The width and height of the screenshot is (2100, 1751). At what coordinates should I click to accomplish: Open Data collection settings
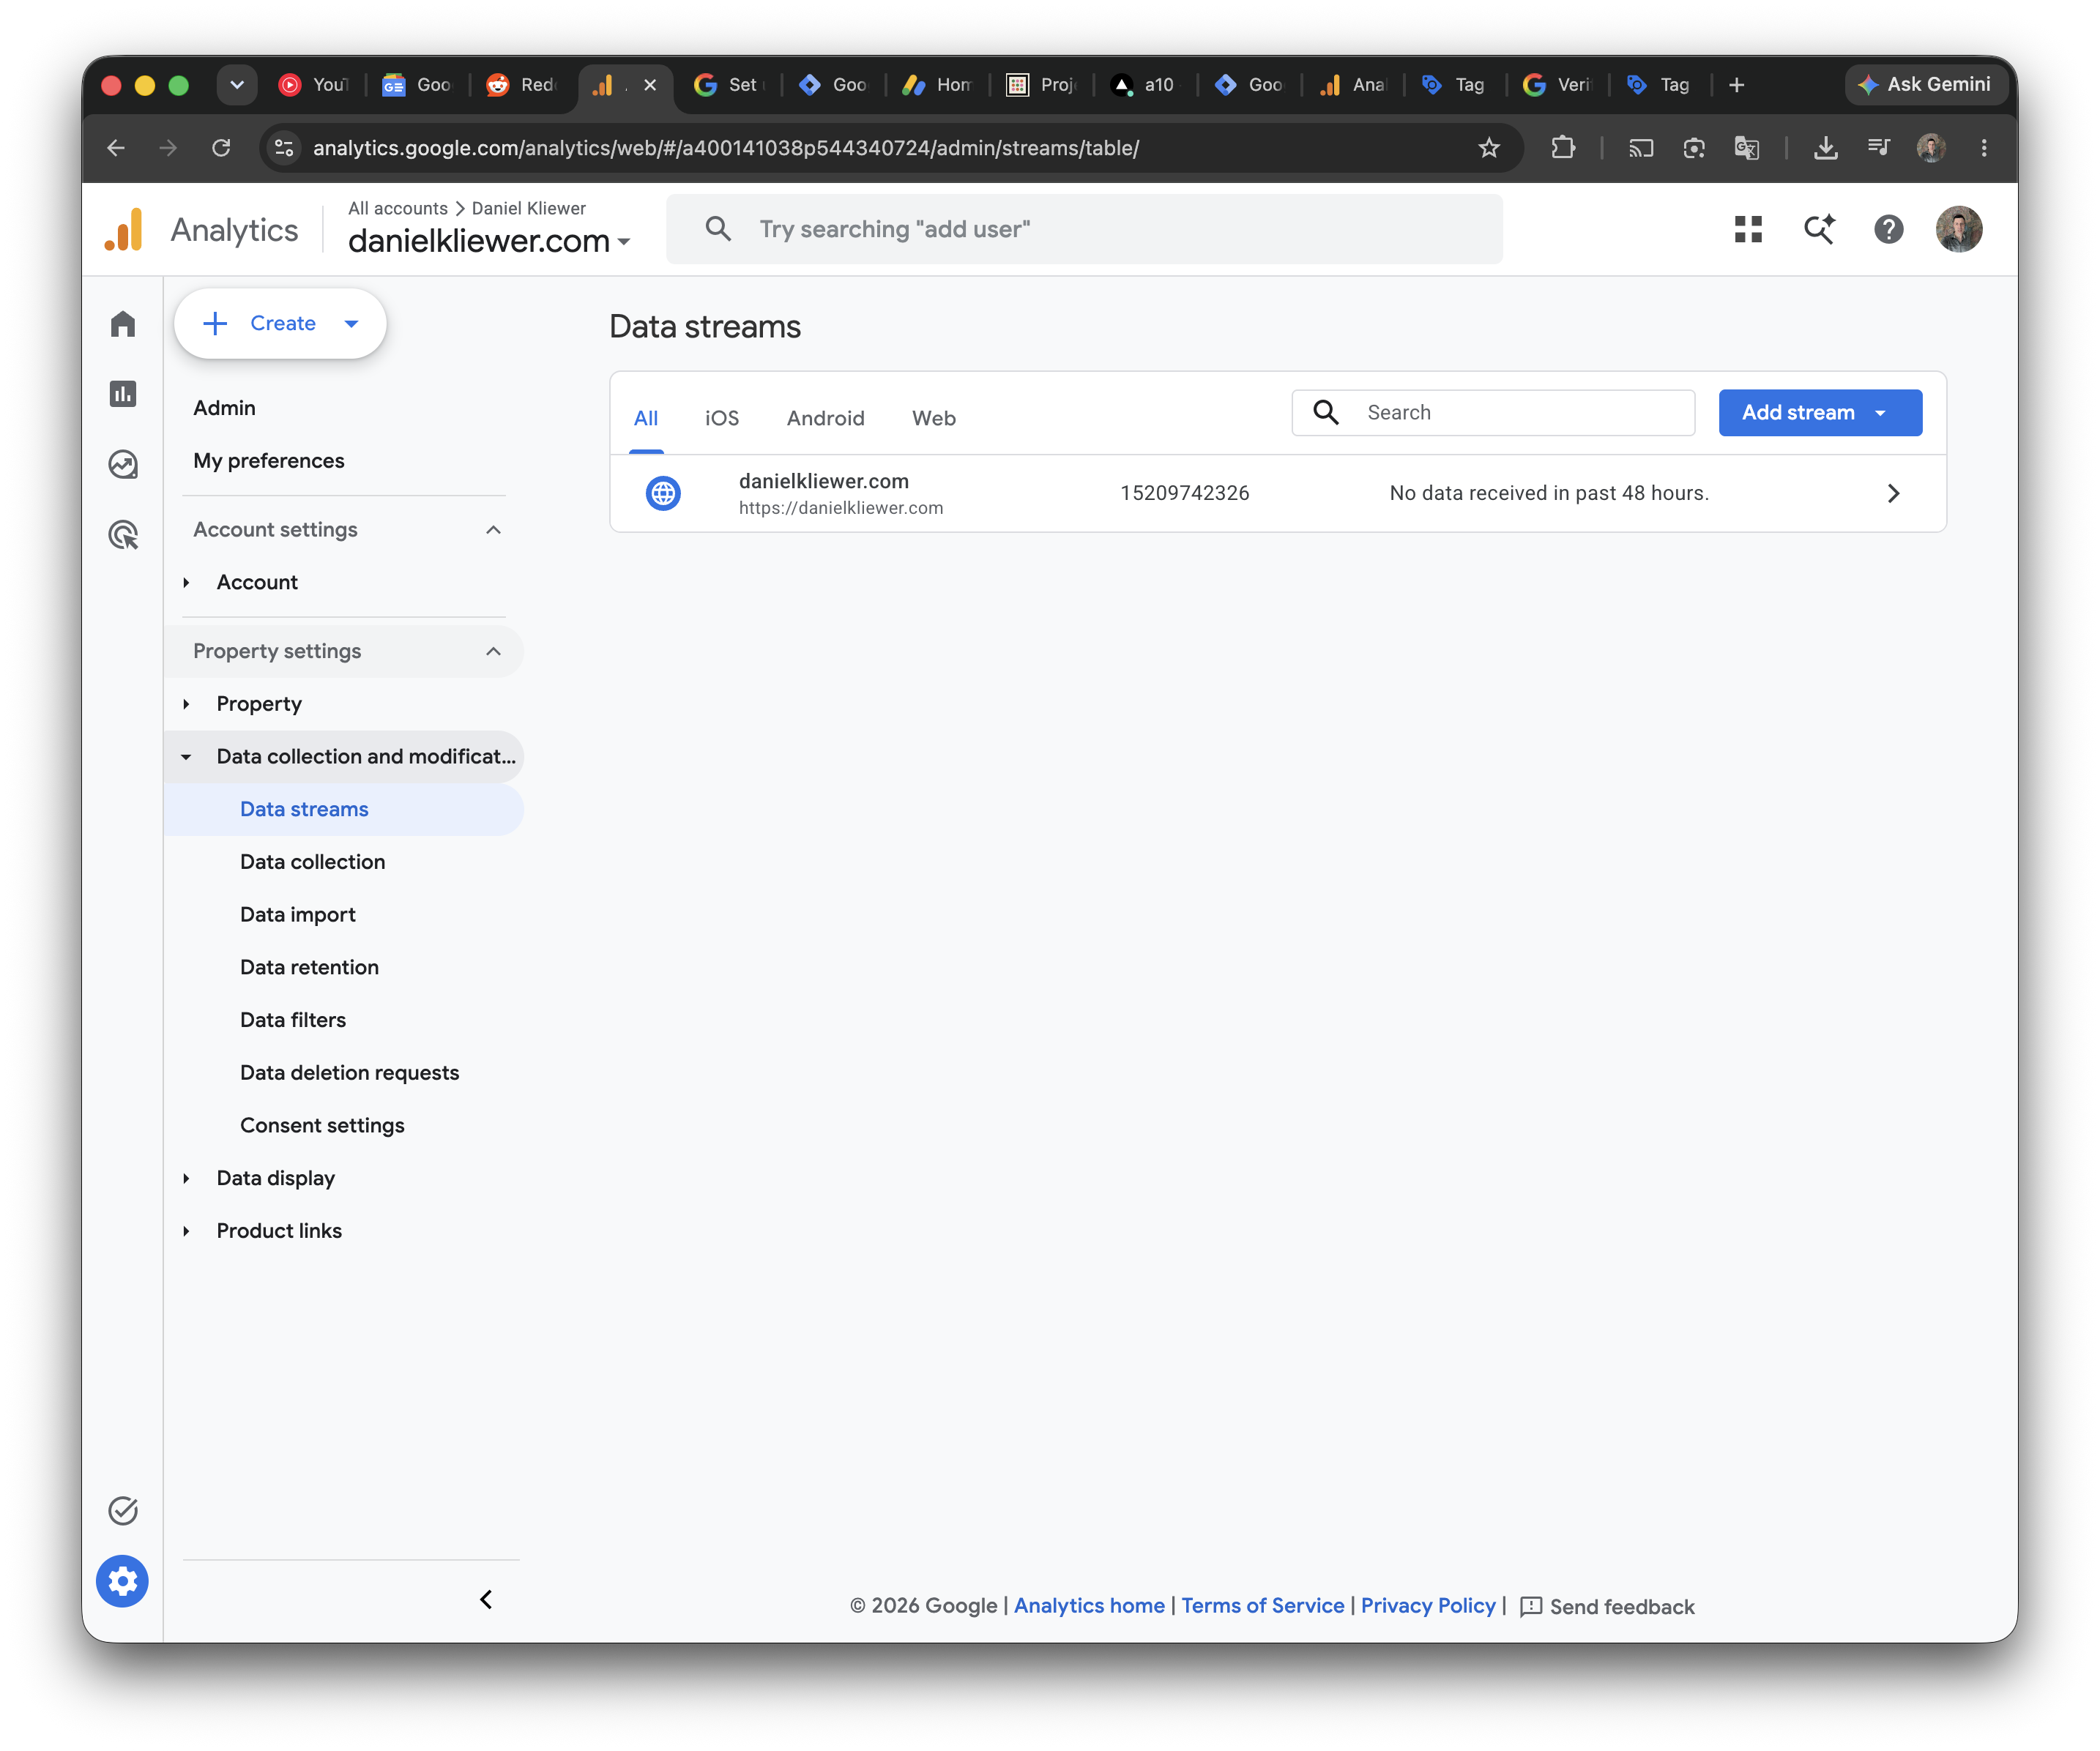pos(312,862)
